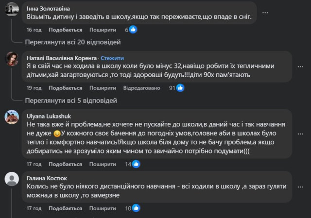Open Галина Костюк's default avatar
This screenshot has height=218, width=311.
coord(12,180)
